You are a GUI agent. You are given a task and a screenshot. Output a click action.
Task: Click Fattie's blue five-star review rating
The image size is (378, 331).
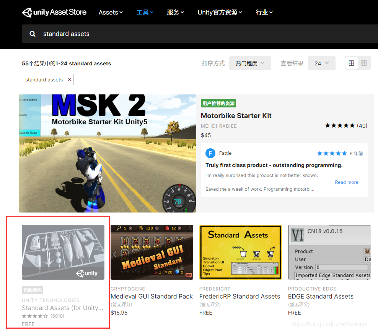(332, 153)
